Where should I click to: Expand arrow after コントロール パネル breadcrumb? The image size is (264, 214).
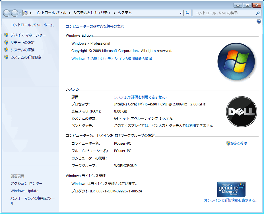70,13
